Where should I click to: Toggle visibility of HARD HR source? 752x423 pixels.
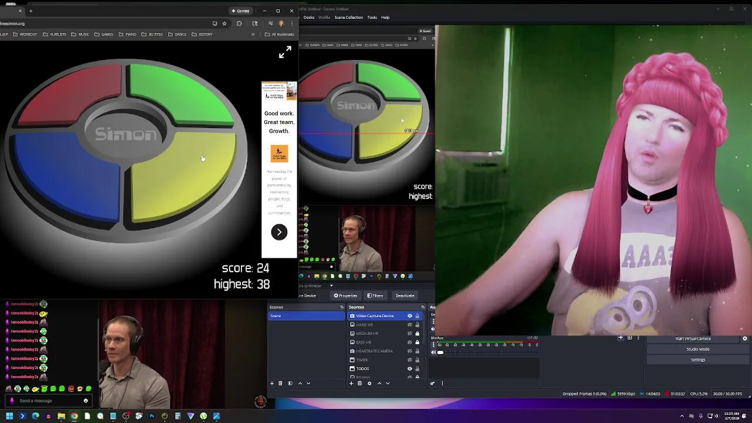click(409, 325)
